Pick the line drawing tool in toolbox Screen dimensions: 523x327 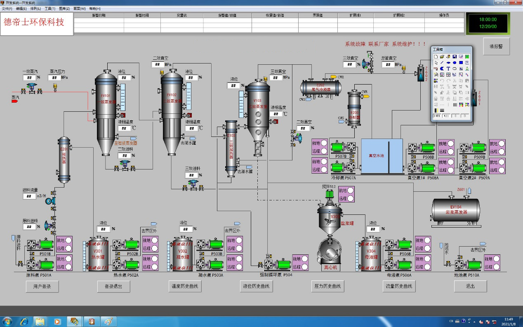click(x=442, y=63)
